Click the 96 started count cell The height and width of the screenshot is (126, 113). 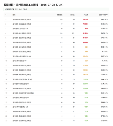pos(74,42)
